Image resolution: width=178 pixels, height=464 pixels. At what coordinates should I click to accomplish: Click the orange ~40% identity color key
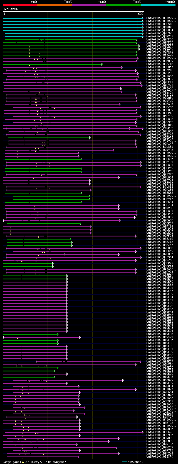pyautogui.click(x=55, y=5)
